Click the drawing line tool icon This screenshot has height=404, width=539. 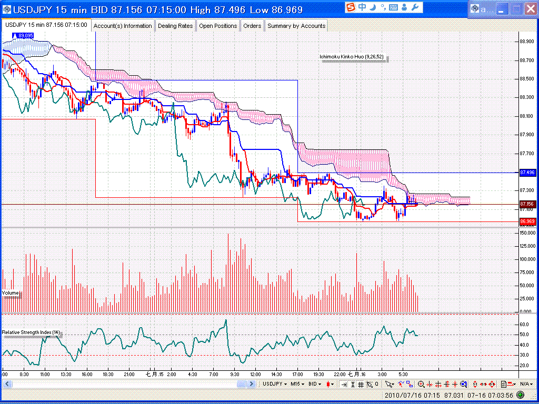[x=400, y=384]
